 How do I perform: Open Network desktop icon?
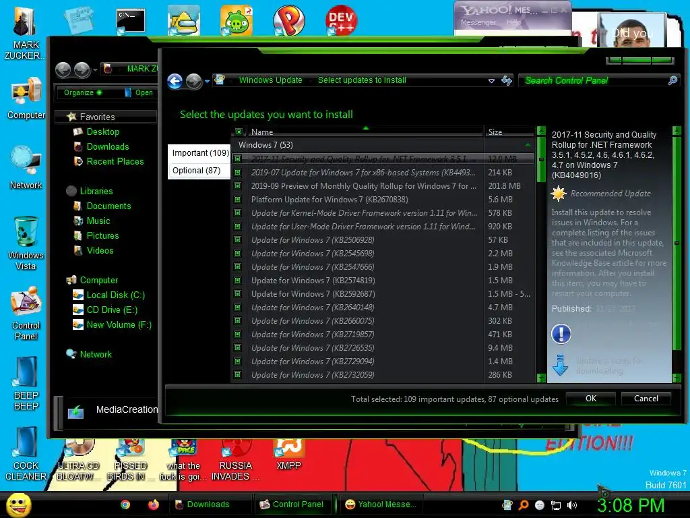coord(26,167)
